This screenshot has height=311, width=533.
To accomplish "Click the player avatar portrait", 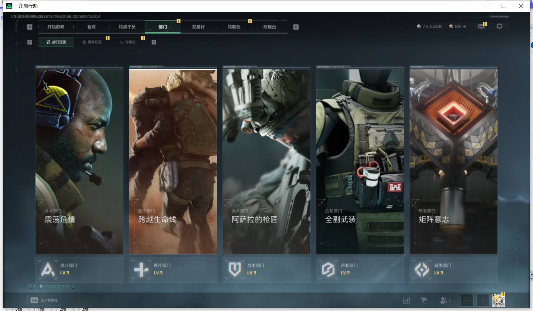I will point(498,300).
